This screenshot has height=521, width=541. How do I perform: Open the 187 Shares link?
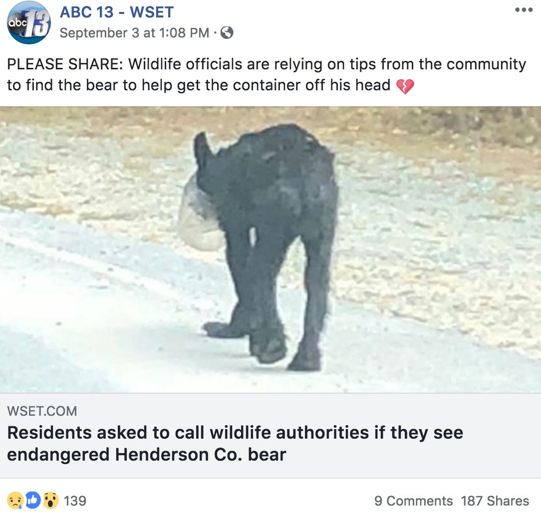tap(495, 501)
